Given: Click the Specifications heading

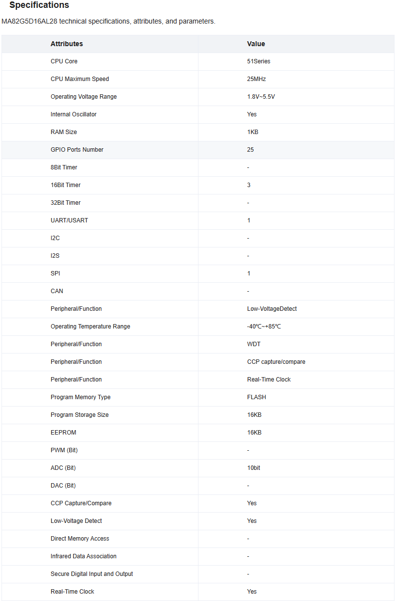Looking at the screenshot, I should coord(39,5).
